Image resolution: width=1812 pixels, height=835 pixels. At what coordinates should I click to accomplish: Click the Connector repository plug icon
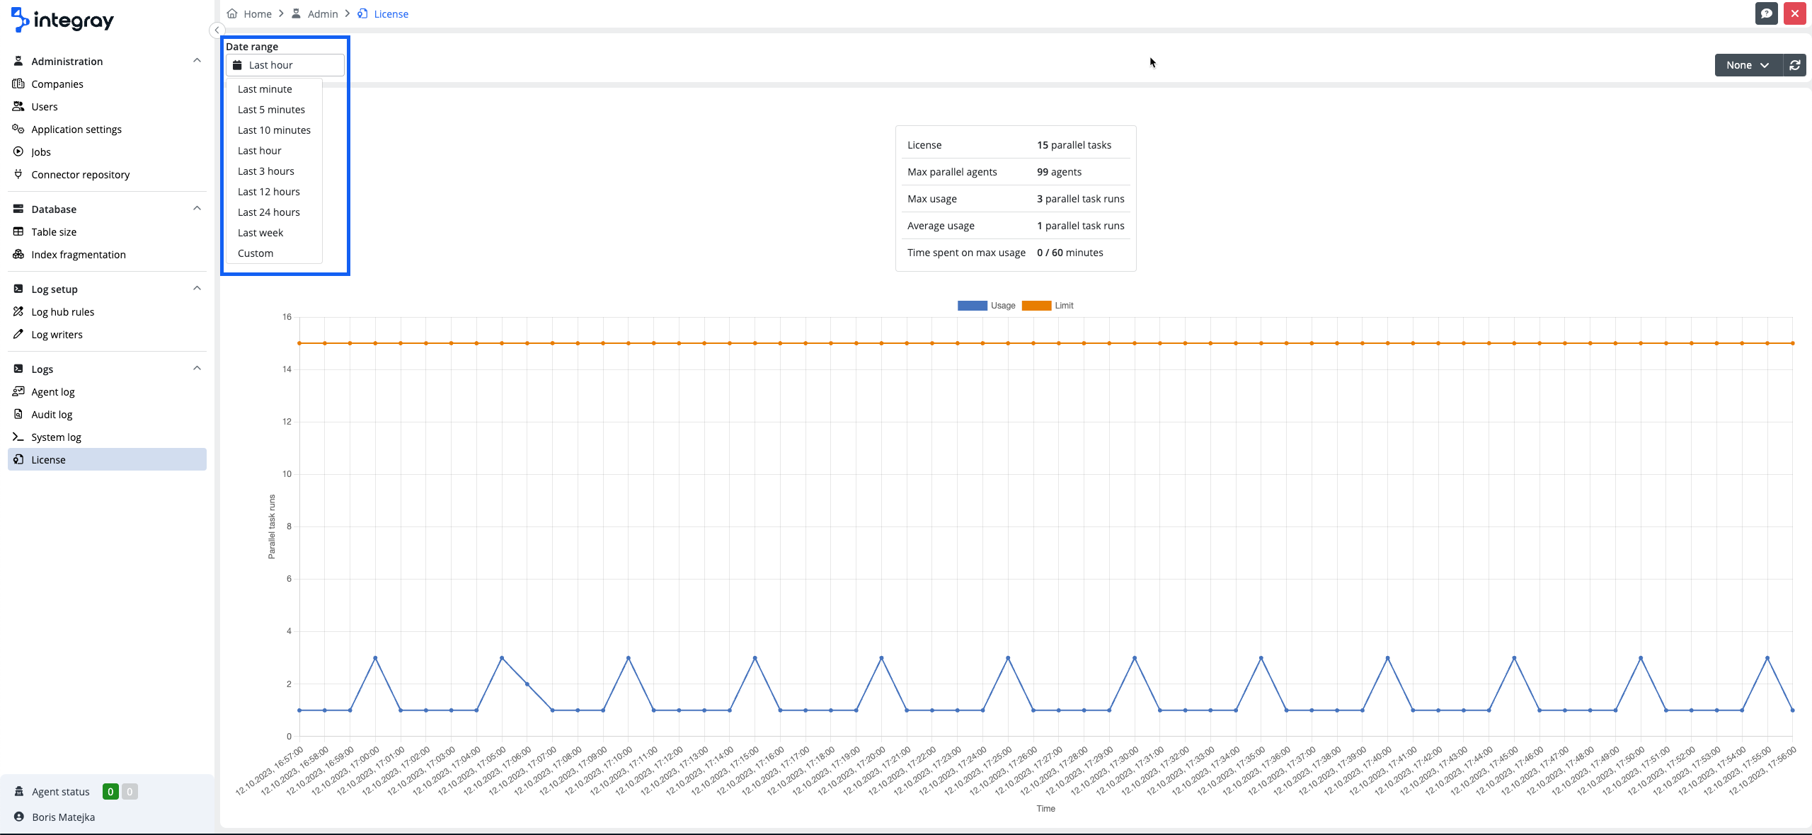pyautogui.click(x=18, y=175)
